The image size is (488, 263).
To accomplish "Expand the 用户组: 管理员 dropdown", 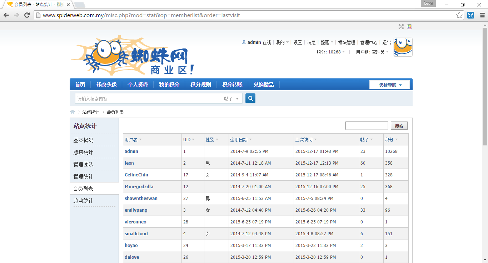I will coord(372,52).
